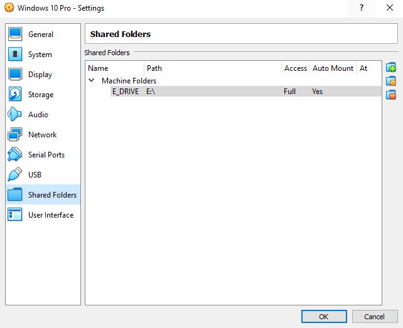Select the Storage disk icon
This screenshot has width=403, height=328.
[15, 94]
